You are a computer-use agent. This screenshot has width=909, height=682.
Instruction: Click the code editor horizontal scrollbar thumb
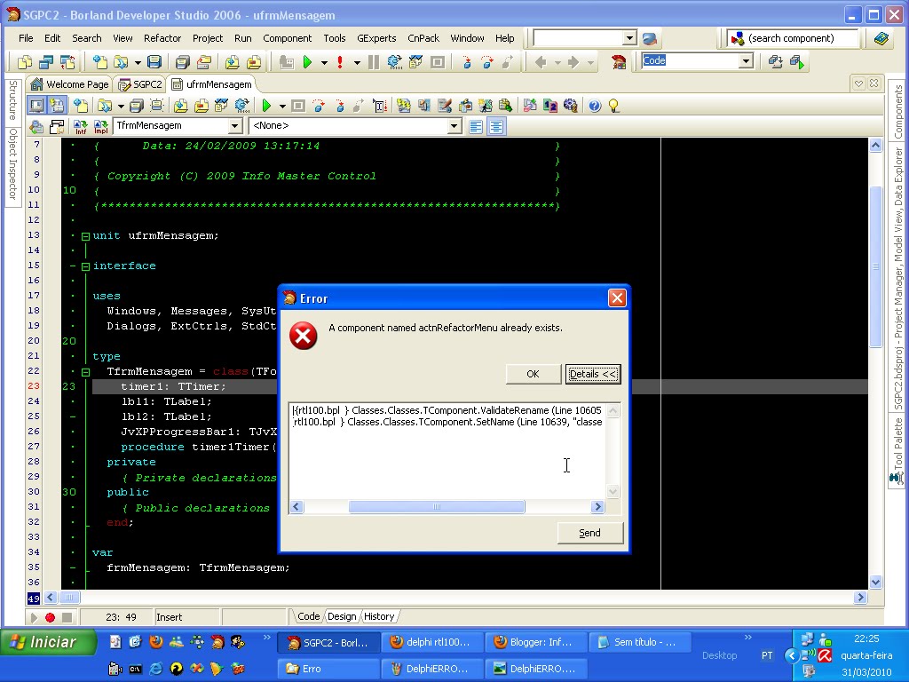tap(69, 598)
